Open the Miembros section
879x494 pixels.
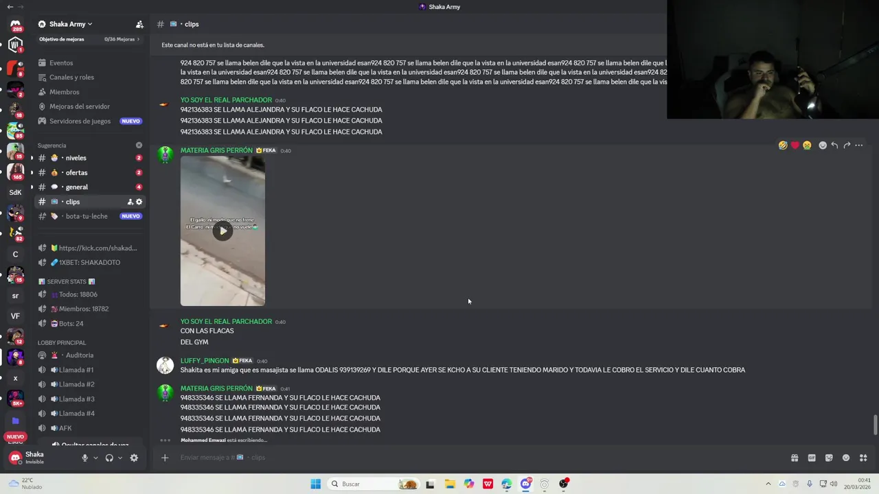coord(89,92)
